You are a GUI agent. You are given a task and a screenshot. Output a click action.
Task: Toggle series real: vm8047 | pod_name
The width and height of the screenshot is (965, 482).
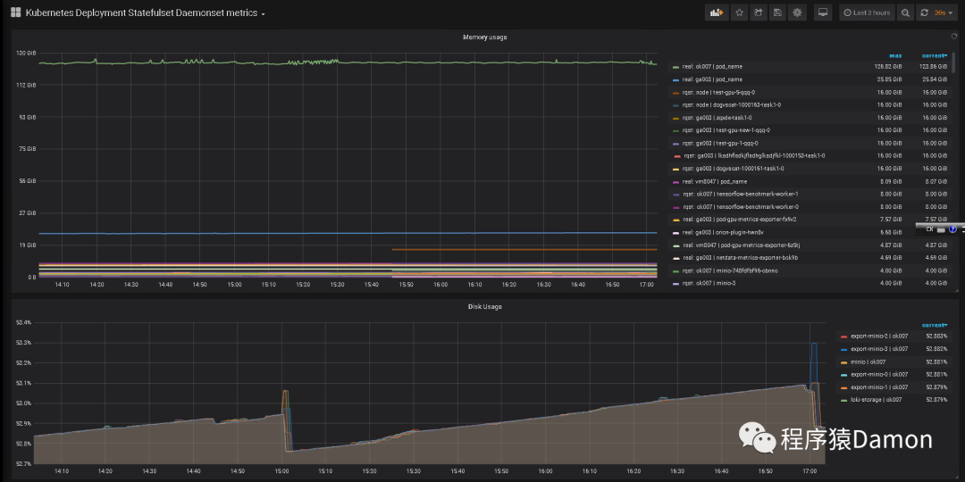[715, 181]
